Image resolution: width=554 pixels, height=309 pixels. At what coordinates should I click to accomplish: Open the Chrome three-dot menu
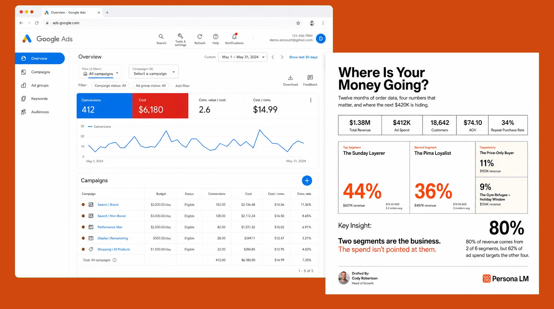323,23
